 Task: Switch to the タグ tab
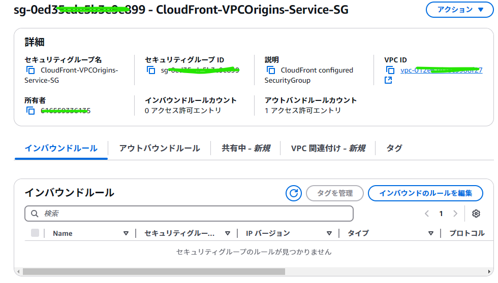click(394, 148)
